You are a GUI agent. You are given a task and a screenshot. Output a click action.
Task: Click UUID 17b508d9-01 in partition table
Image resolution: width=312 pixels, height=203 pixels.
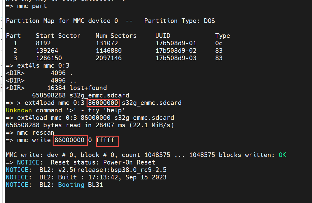coord(176,43)
